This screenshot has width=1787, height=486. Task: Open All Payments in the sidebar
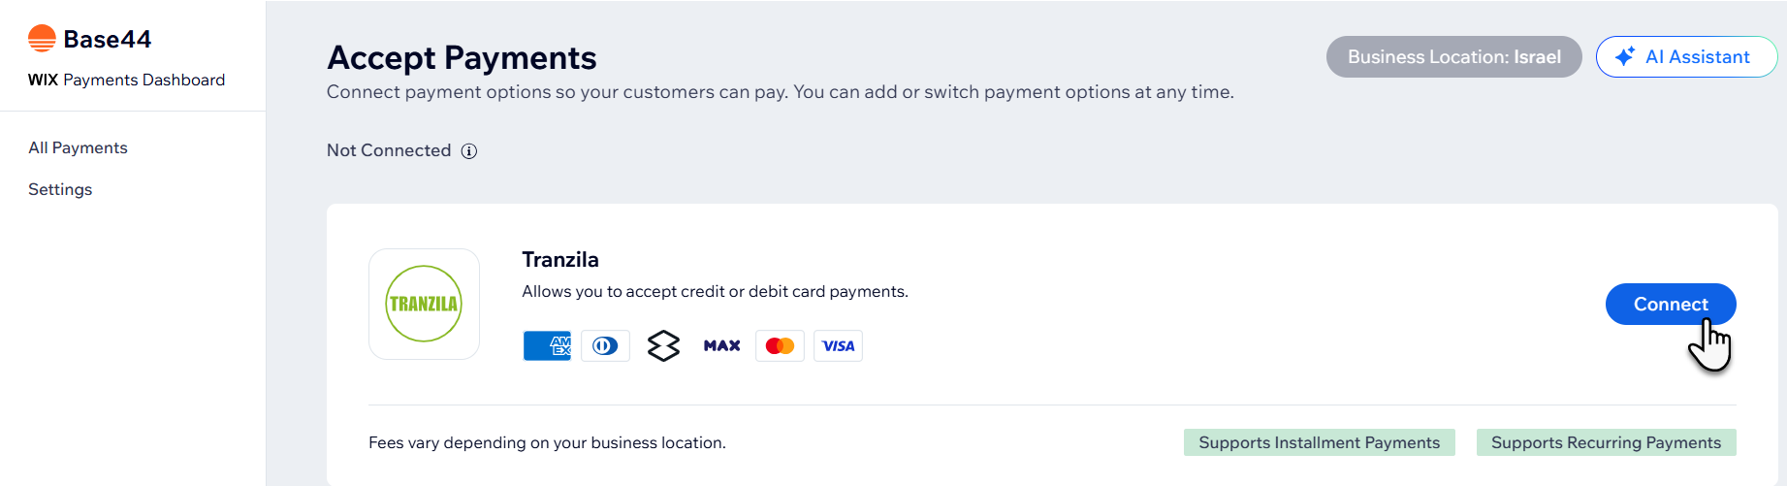pyautogui.click(x=78, y=147)
